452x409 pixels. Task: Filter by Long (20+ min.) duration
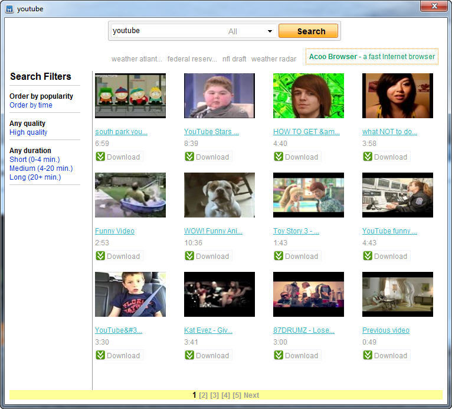[x=35, y=177]
